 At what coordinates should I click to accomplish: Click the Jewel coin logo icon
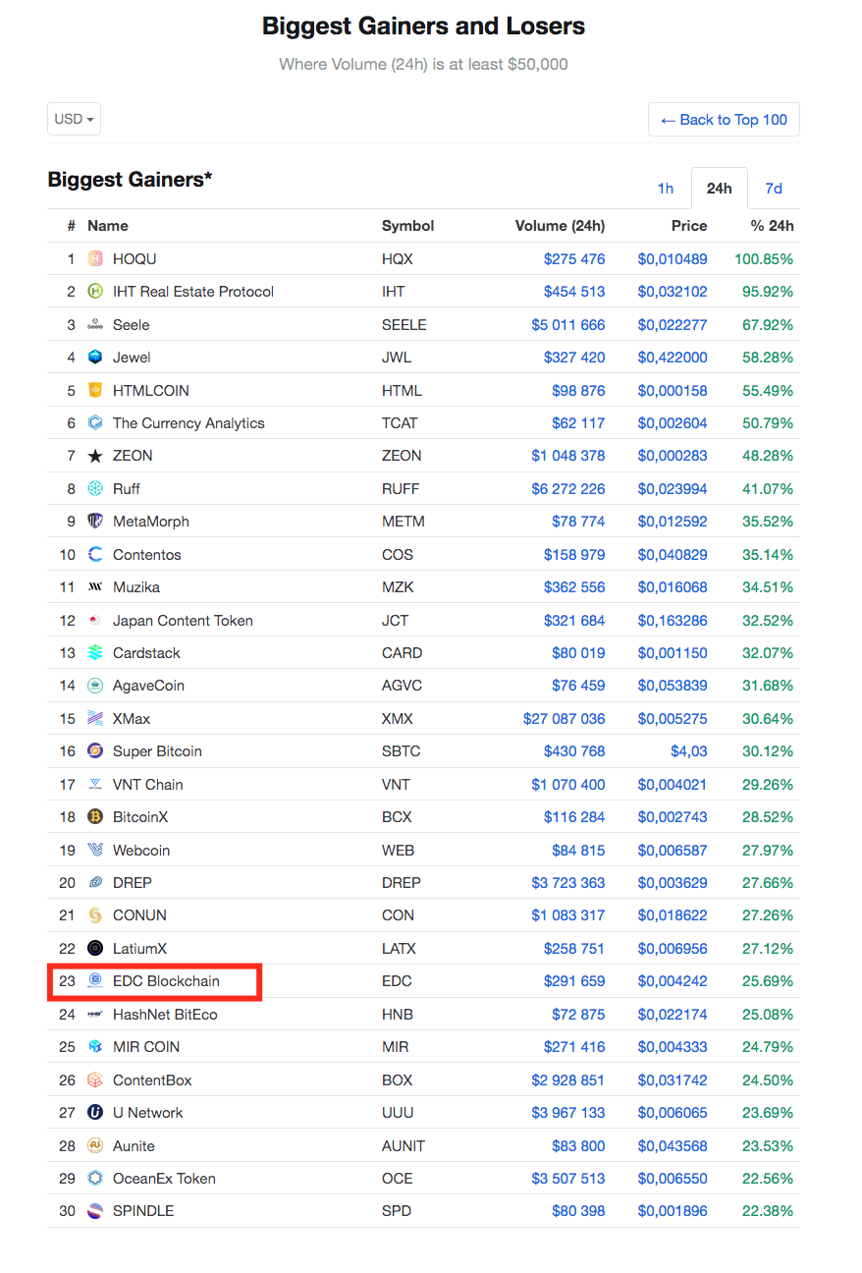click(x=95, y=358)
